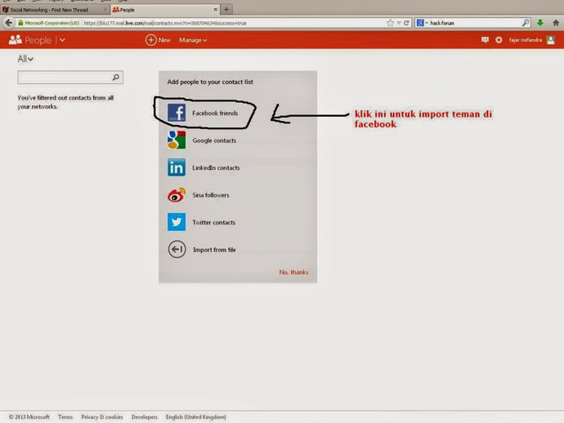564x423 pixels.
Task: Open the Terms footer link
Action: coord(65,417)
